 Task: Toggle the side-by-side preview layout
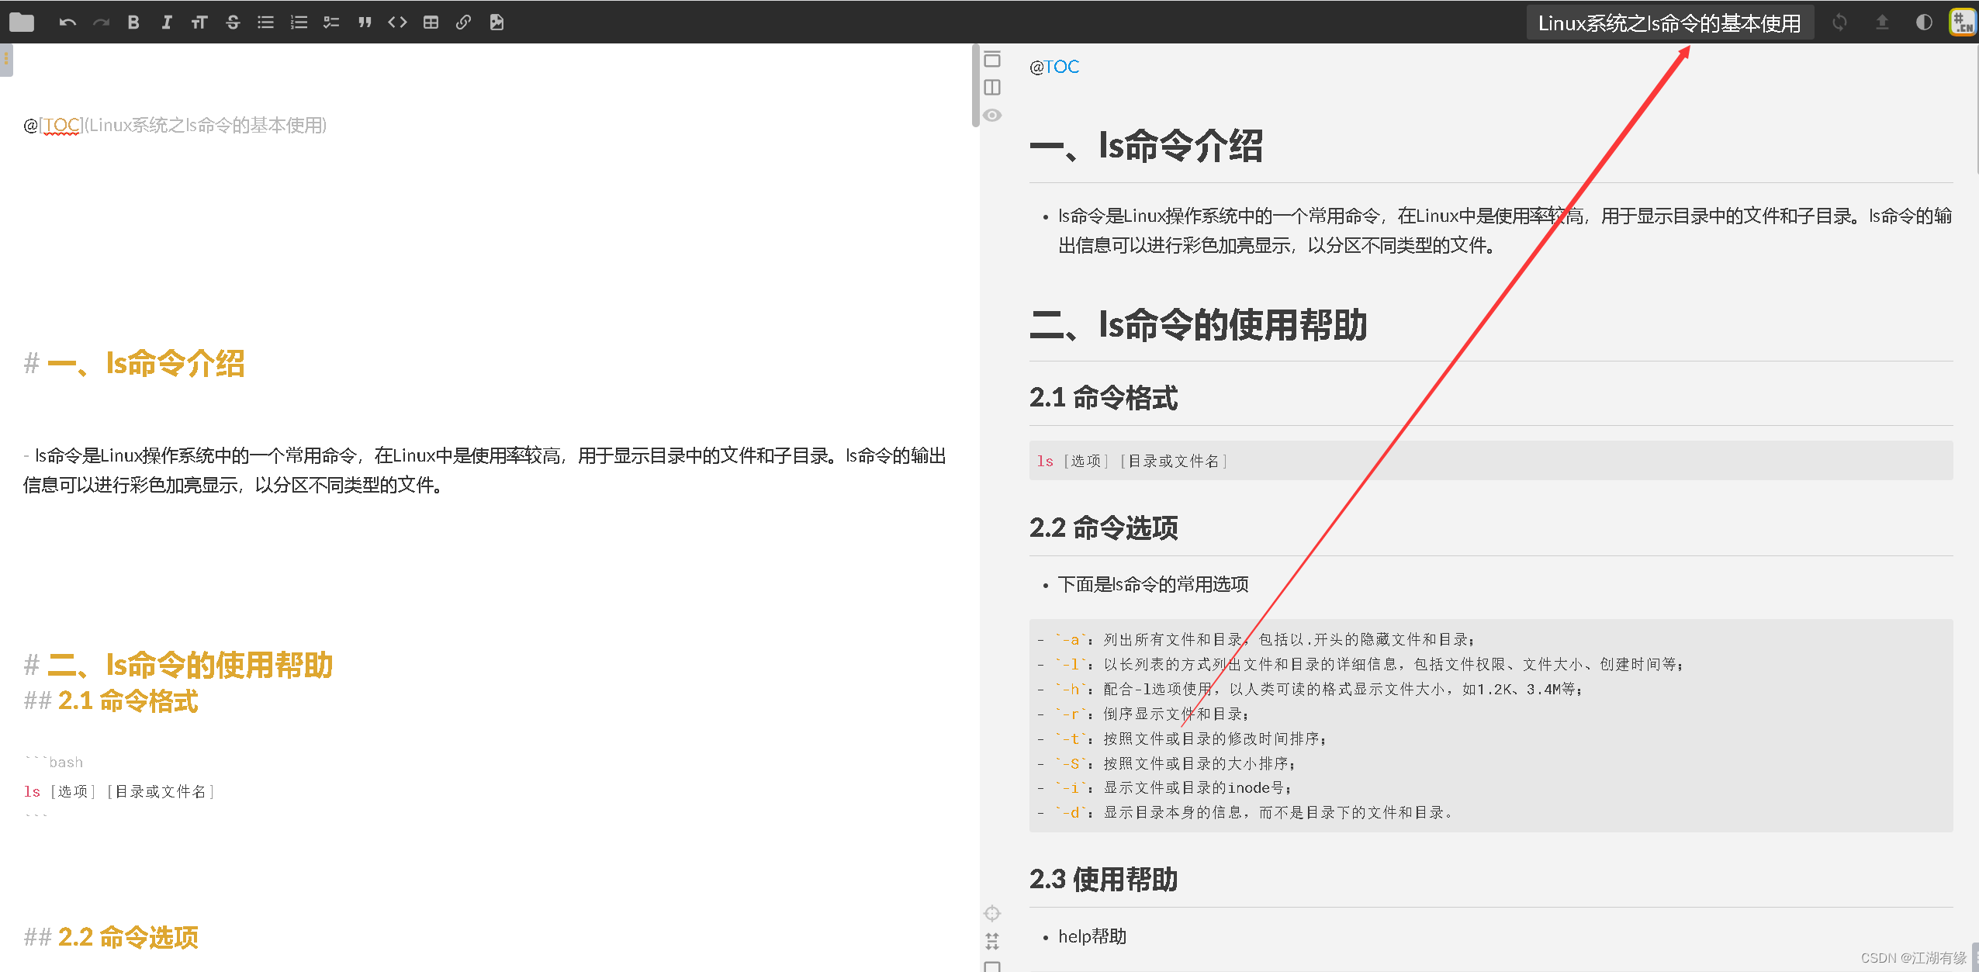coord(992,87)
